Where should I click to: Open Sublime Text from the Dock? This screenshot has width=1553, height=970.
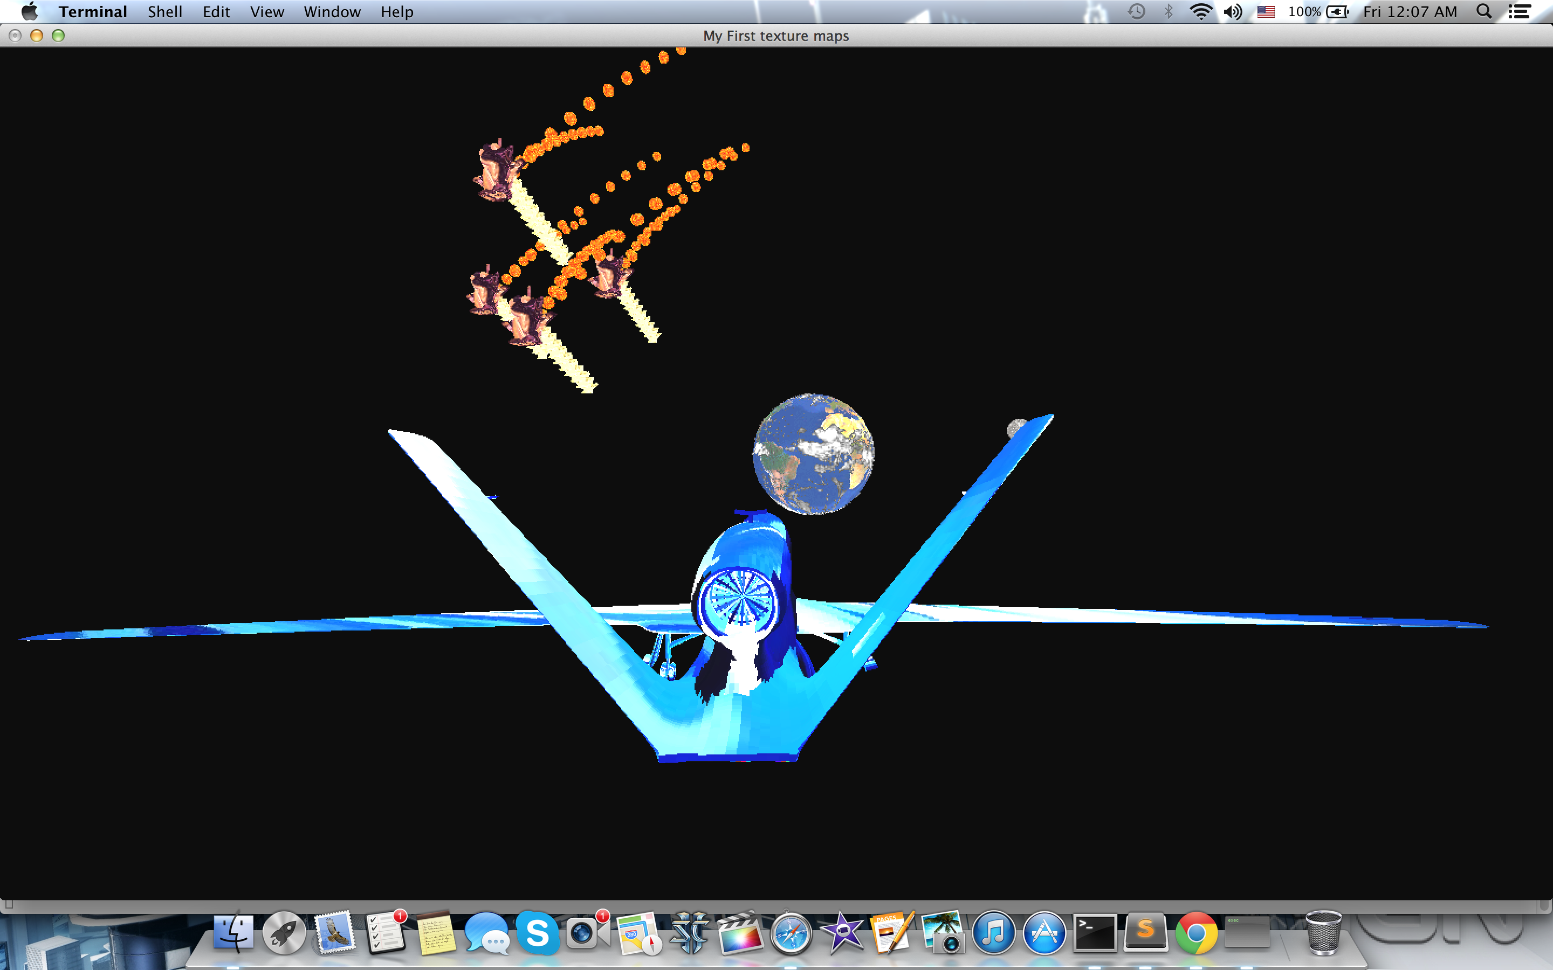point(1145,932)
